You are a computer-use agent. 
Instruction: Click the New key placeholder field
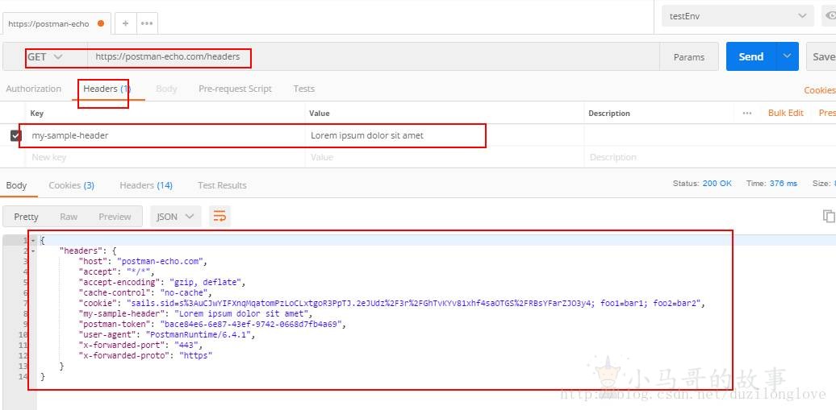point(166,157)
